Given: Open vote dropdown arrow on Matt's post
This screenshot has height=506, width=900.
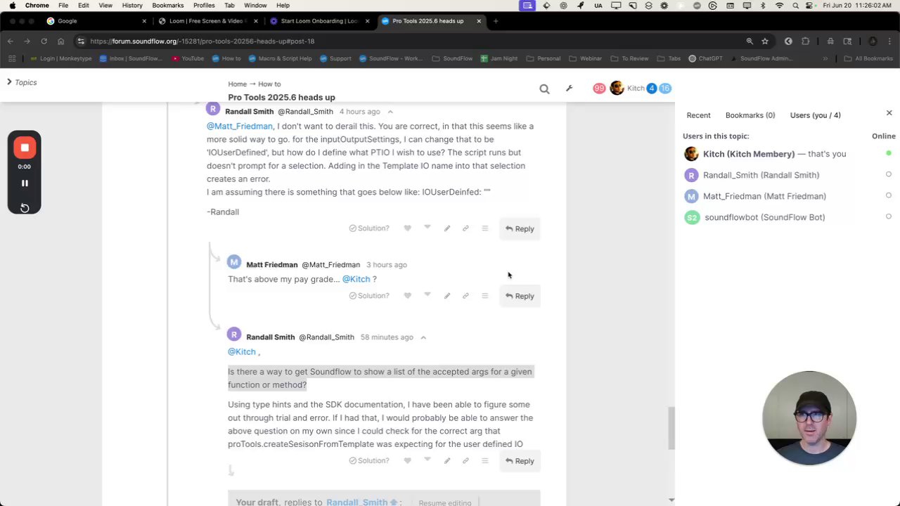Looking at the screenshot, I should [427, 295].
